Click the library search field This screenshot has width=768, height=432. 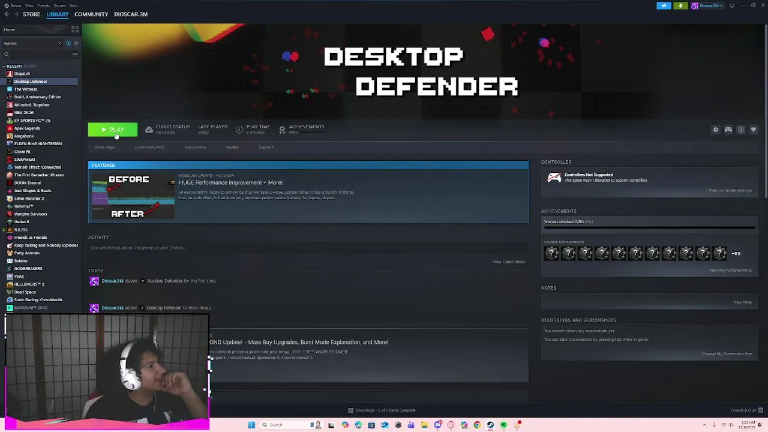(x=36, y=55)
